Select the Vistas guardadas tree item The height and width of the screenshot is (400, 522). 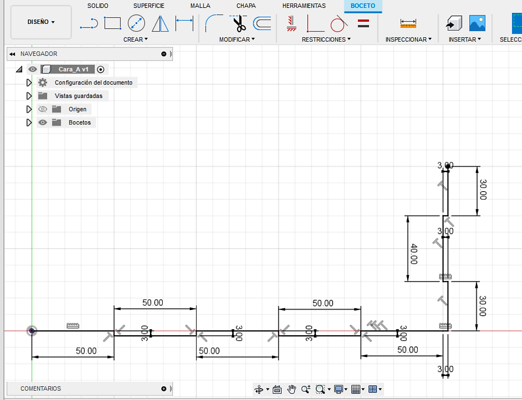pos(78,96)
